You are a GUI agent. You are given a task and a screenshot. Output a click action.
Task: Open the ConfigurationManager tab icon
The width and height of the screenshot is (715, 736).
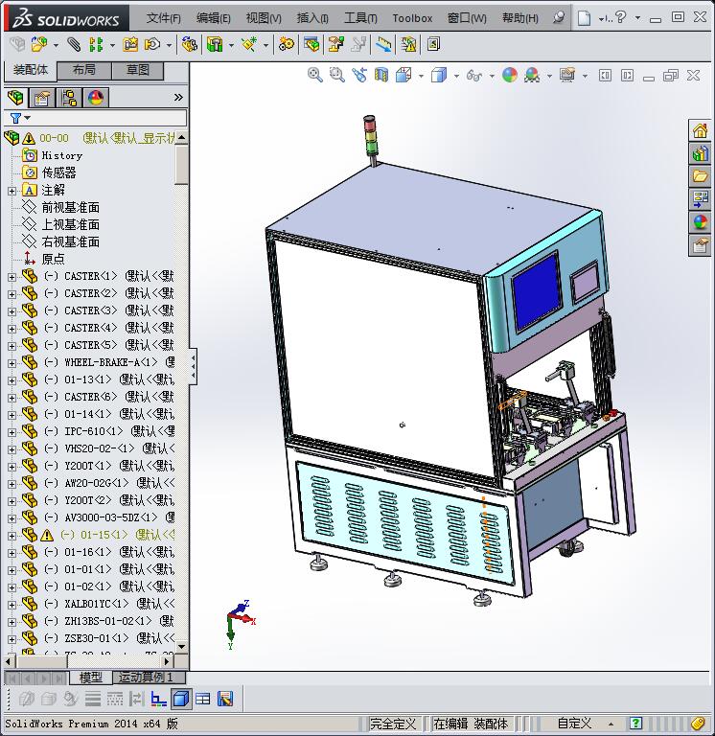[69, 98]
